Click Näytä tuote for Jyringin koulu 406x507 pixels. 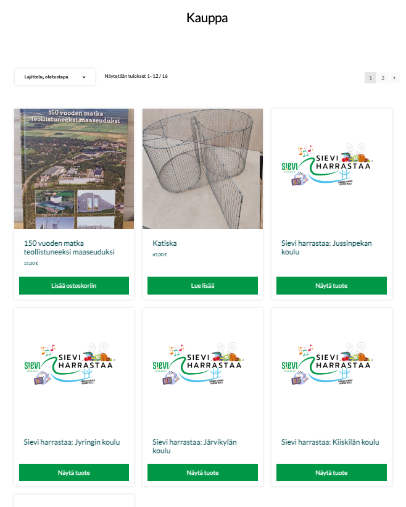(x=74, y=472)
